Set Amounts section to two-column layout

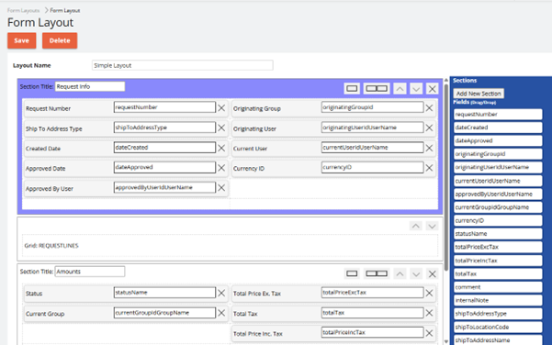[377, 273]
